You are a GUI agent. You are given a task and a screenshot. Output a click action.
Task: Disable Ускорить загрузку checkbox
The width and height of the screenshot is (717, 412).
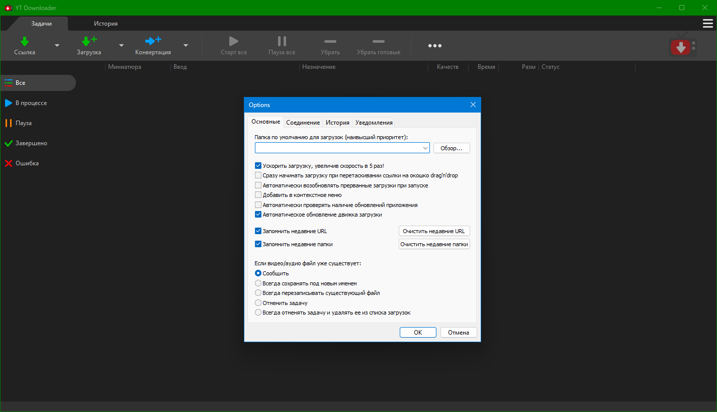point(258,166)
